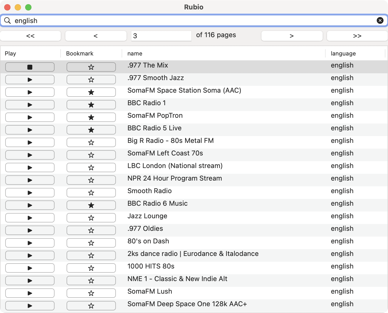The width and height of the screenshot is (388, 313).
Task: Unbookmark BBC Radio 5 Live
Action: pos(91,130)
